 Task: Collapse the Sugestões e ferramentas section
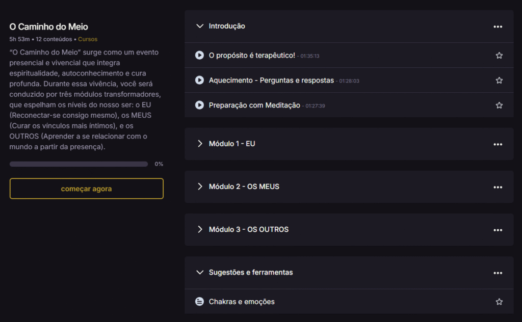tap(200, 272)
